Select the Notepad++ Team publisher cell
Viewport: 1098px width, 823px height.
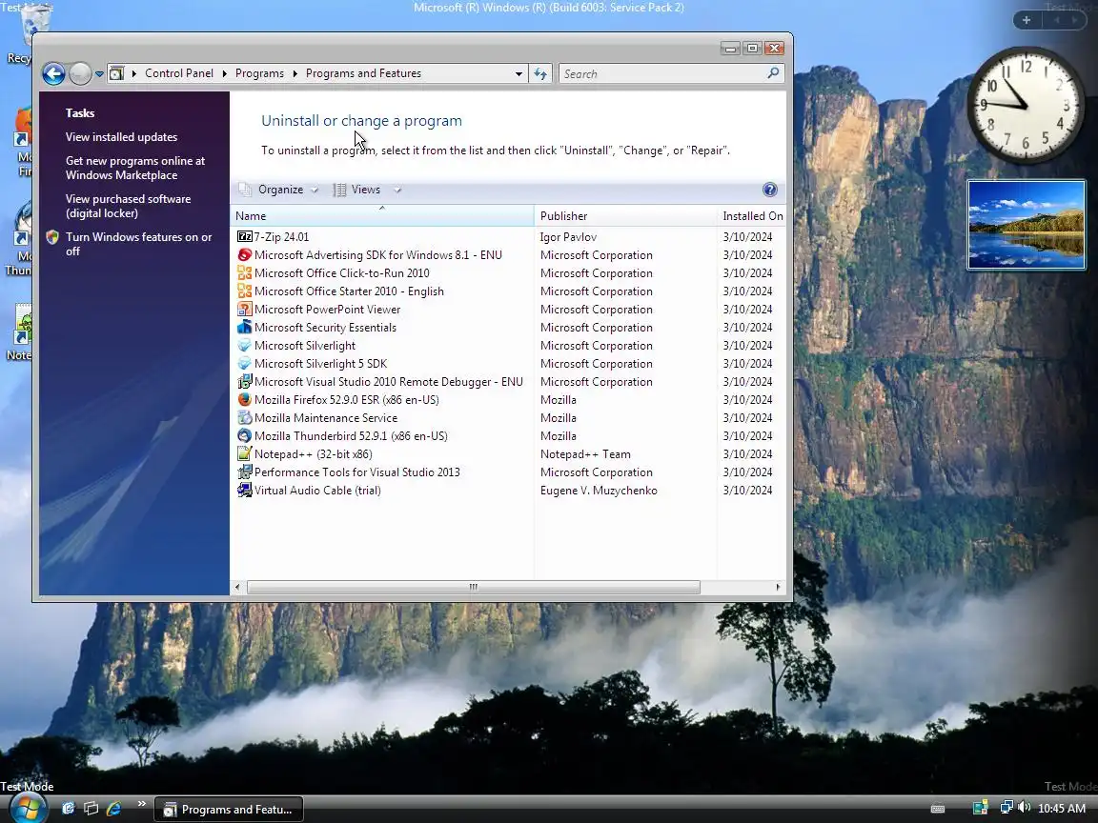point(585,454)
